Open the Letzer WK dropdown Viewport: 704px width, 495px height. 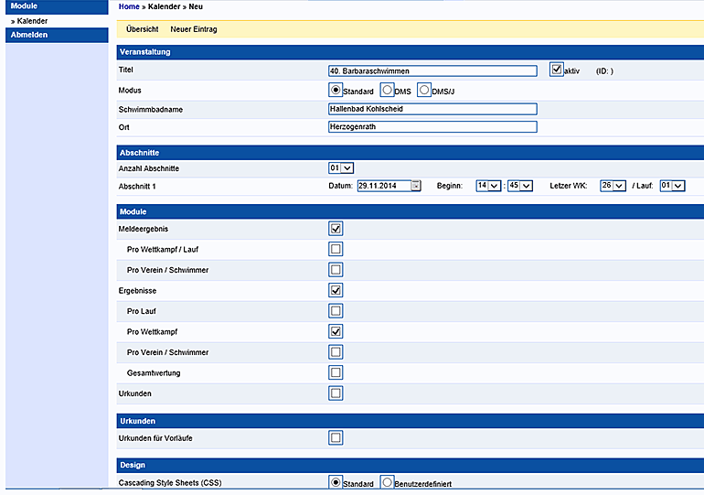(x=612, y=186)
